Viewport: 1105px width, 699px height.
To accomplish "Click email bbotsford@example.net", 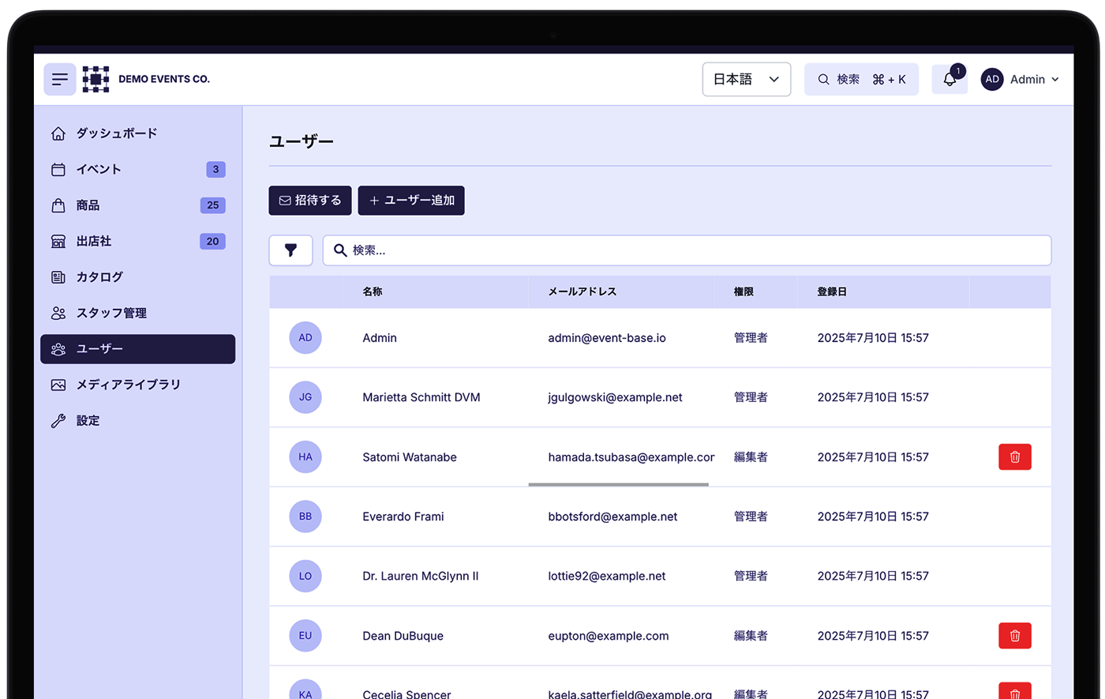I will pos(613,517).
